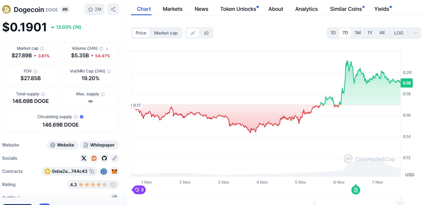Open the chain link socials icon
The image size is (427, 205).
click(115, 158)
